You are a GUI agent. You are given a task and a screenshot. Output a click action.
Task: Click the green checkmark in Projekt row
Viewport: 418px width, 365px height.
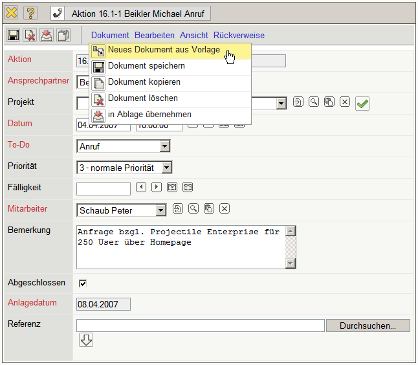tap(362, 104)
